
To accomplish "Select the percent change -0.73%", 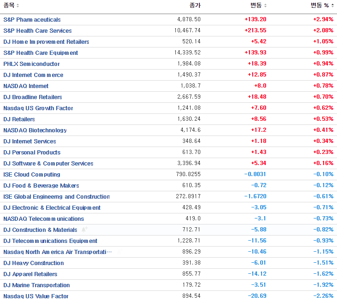I will click(x=323, y=218).
